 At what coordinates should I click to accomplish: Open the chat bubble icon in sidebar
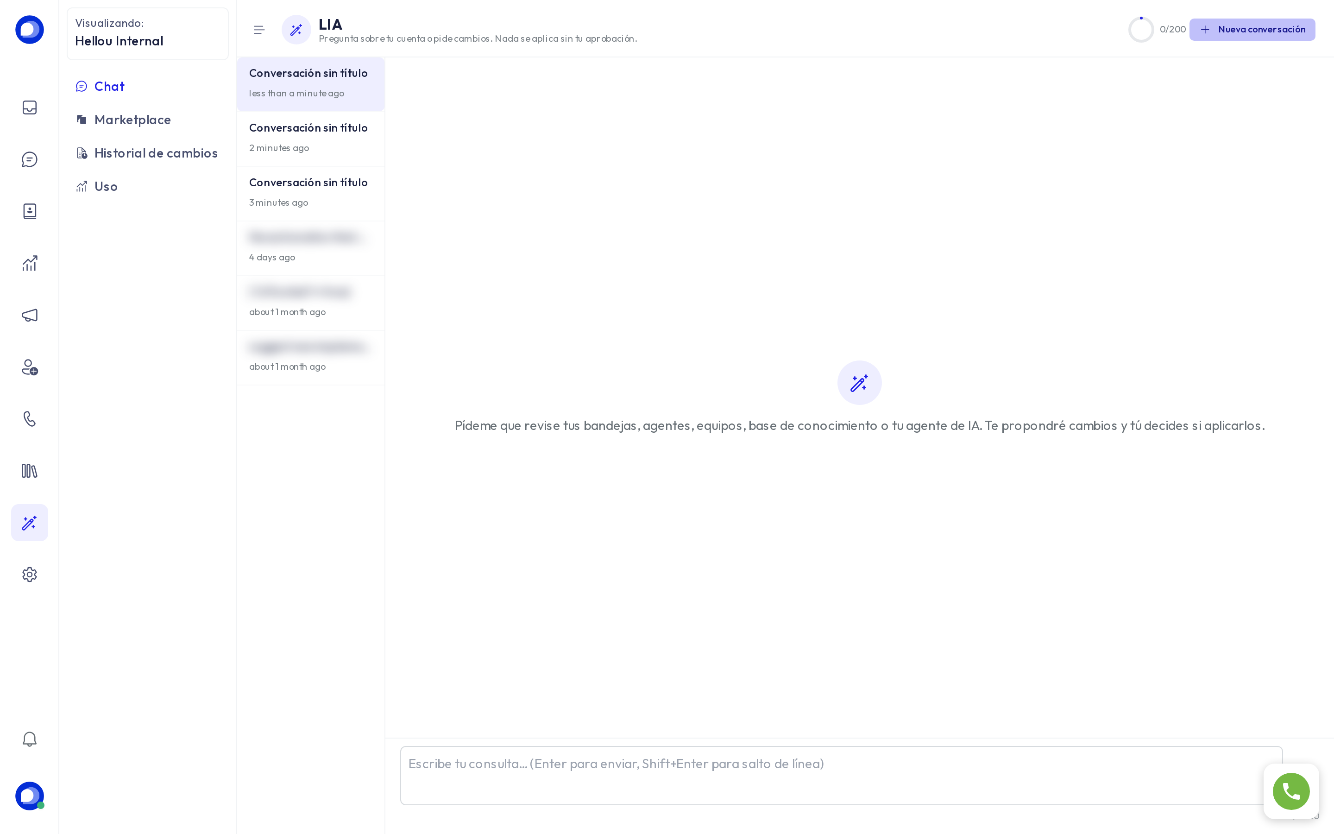29,159
